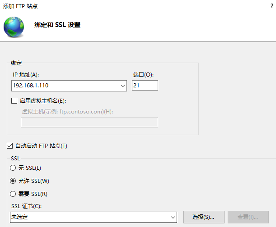Click the help question mark icon
276x227 pixels.
click(x=272, y=6)
